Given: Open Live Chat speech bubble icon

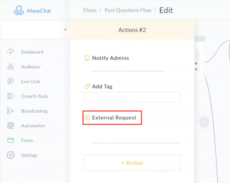Looking at the screenshot, I should 11,81.
